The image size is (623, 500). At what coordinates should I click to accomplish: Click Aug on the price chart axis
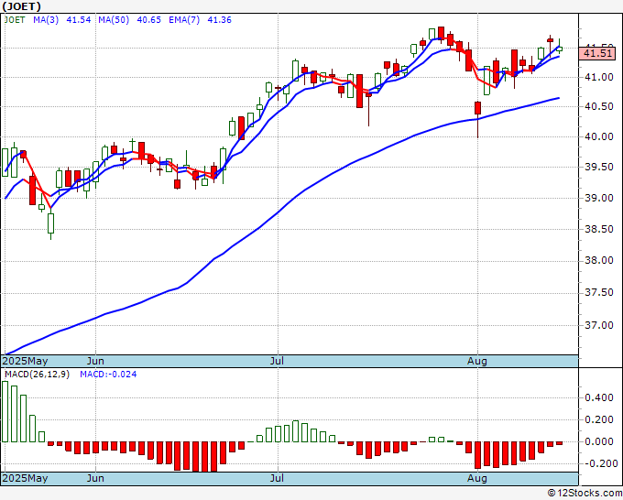click(477, 362)
